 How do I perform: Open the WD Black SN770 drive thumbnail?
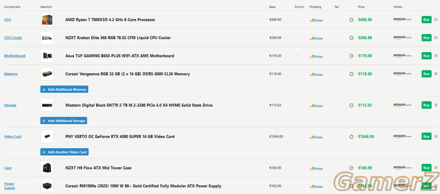(x=47, y=105)
